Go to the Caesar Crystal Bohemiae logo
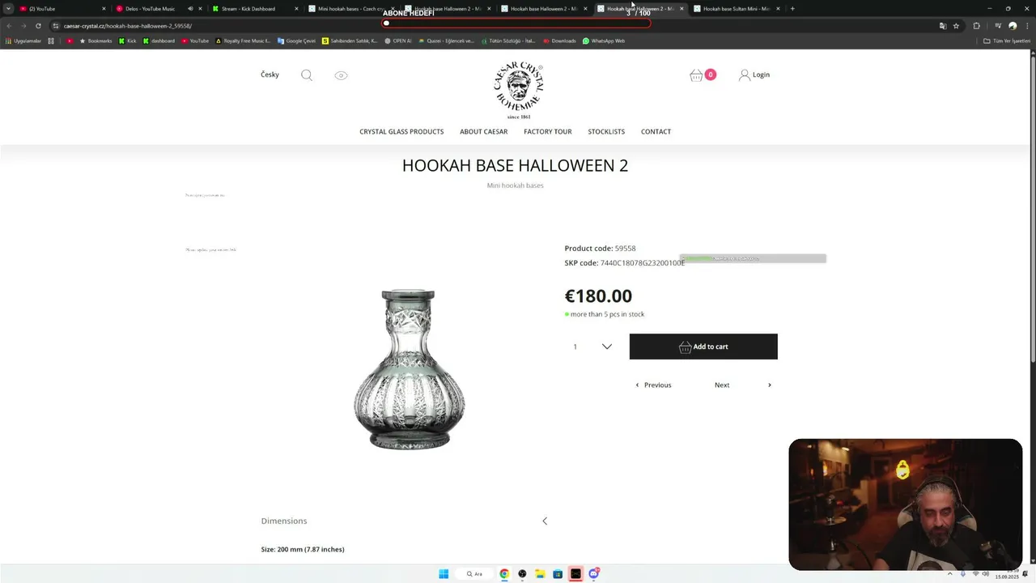The height and width of the screenshot is (583, 1036). pyautogui.click(x=519, y=90)
